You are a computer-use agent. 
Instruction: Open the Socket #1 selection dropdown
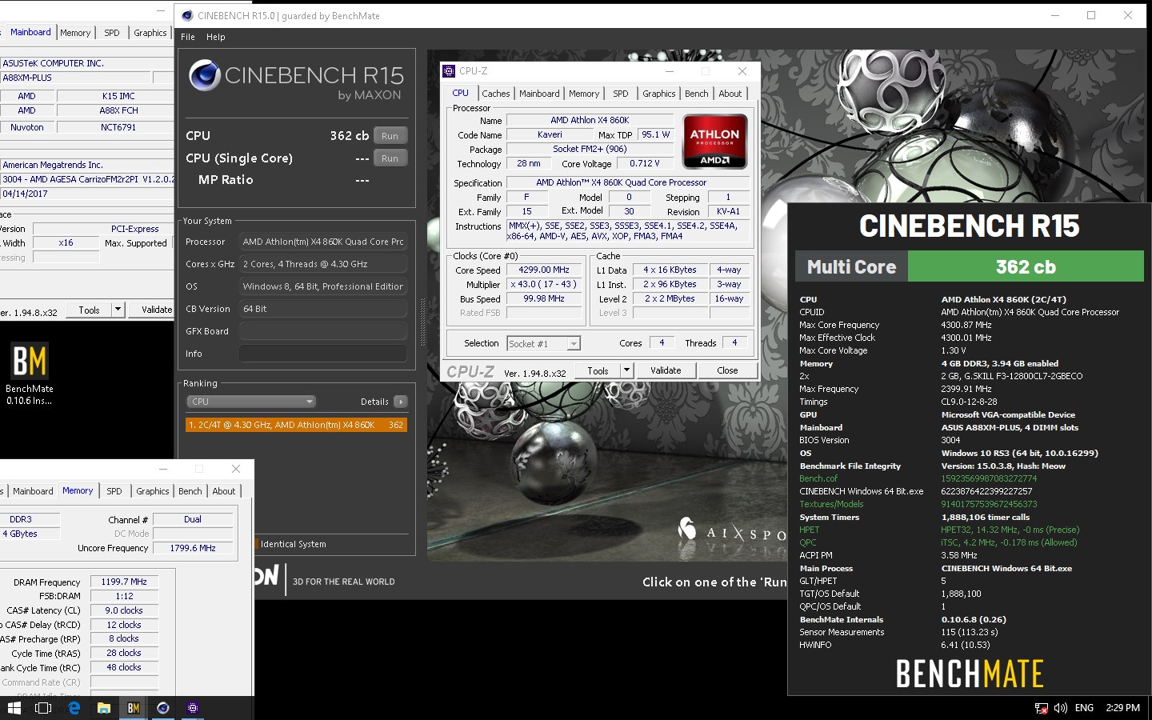[x=543, y=343]
